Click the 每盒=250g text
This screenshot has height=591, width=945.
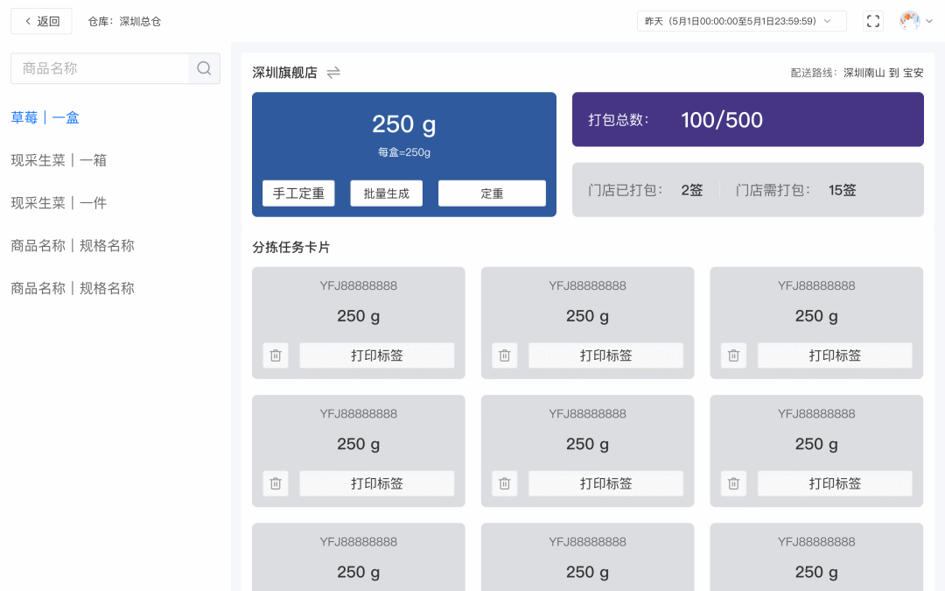(403, 152)
